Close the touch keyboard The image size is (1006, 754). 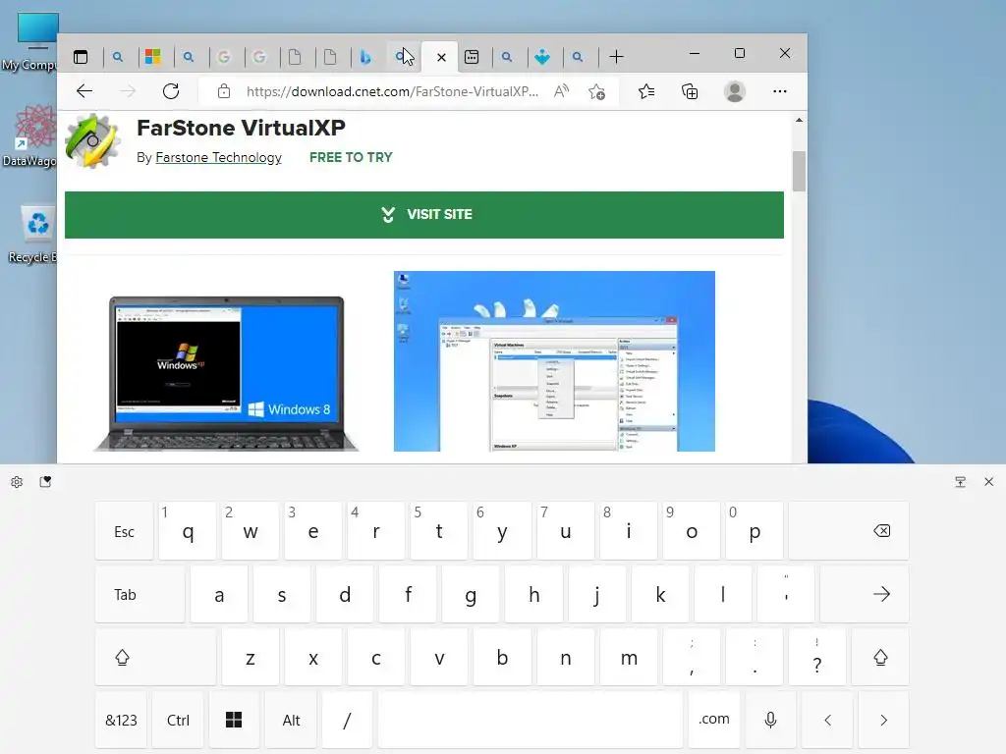pos(988,482)
